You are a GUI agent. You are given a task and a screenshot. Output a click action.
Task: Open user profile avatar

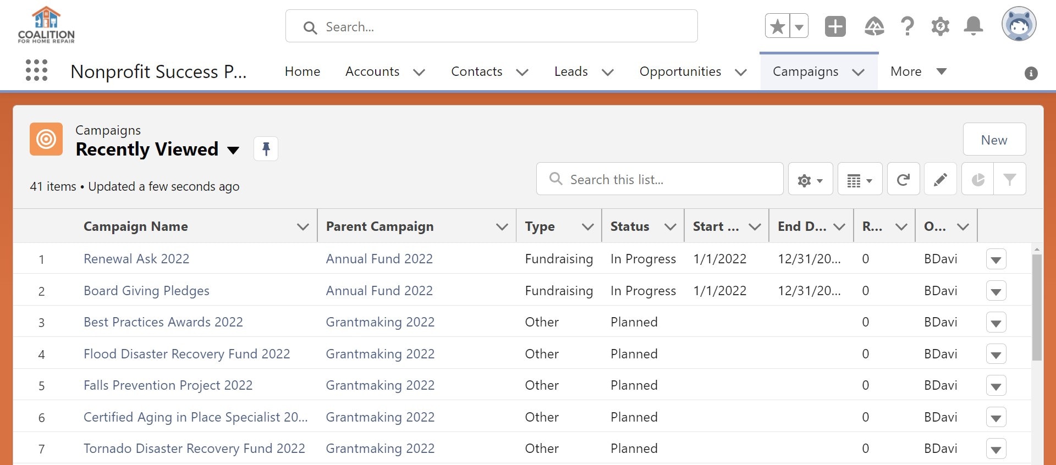click(x=1019, y=24)
